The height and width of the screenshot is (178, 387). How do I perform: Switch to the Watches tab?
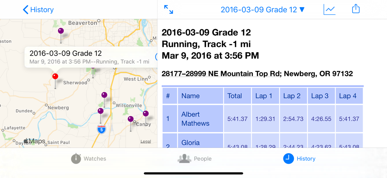click(88, 159)
